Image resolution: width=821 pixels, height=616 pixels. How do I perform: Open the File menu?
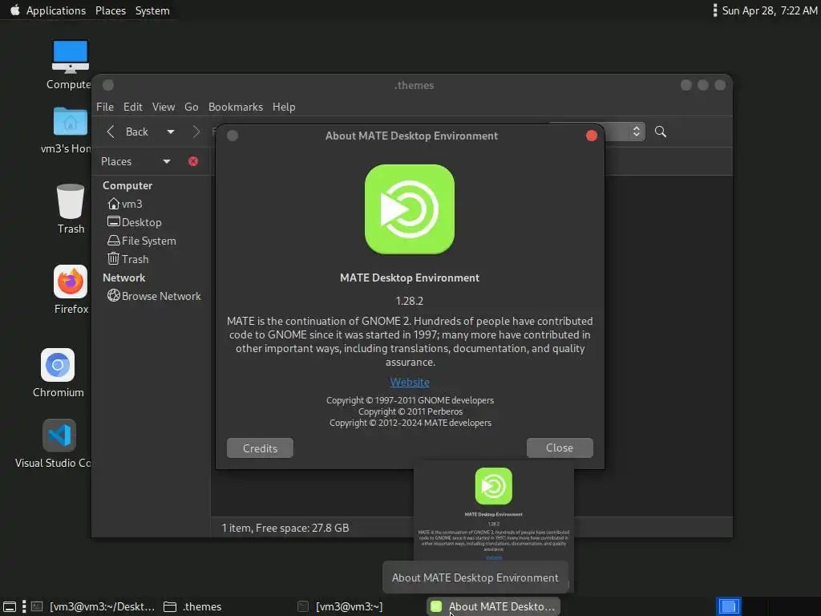tap(105, 107)
